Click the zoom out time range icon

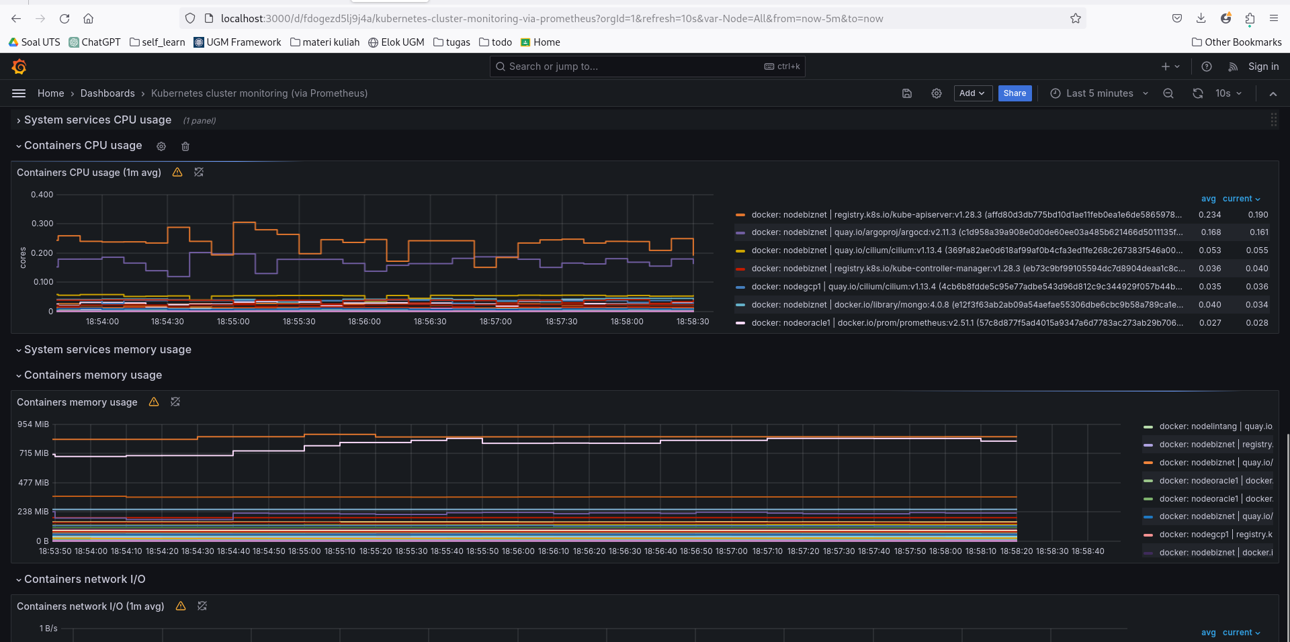(1168, 93)
